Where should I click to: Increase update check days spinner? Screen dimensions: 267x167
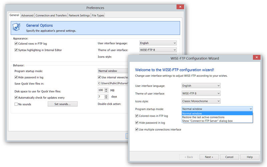106,95
